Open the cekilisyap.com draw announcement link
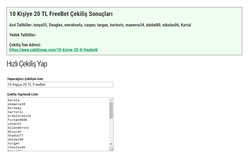Image resolution: width=250 pixels, height=153 pixels. pos(53,50)
